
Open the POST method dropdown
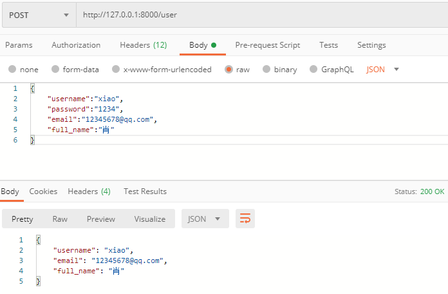[39, 15]
